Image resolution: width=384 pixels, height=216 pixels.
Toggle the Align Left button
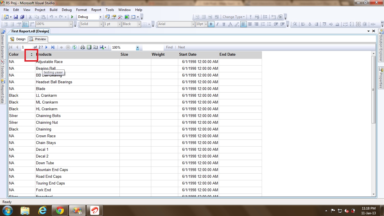243,24
